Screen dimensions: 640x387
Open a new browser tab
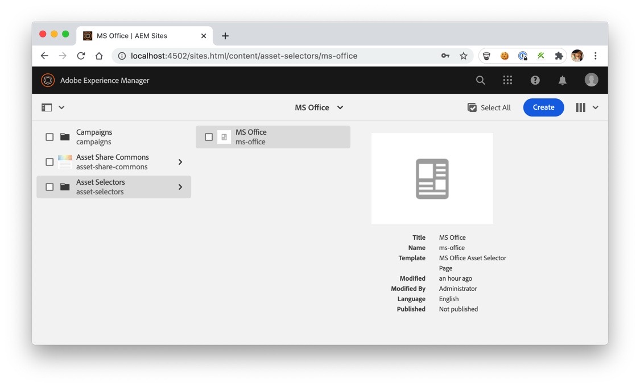pos(225,36)
